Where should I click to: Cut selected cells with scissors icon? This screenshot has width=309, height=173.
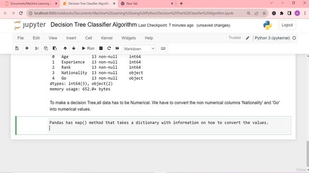click(x=37, y=49)
